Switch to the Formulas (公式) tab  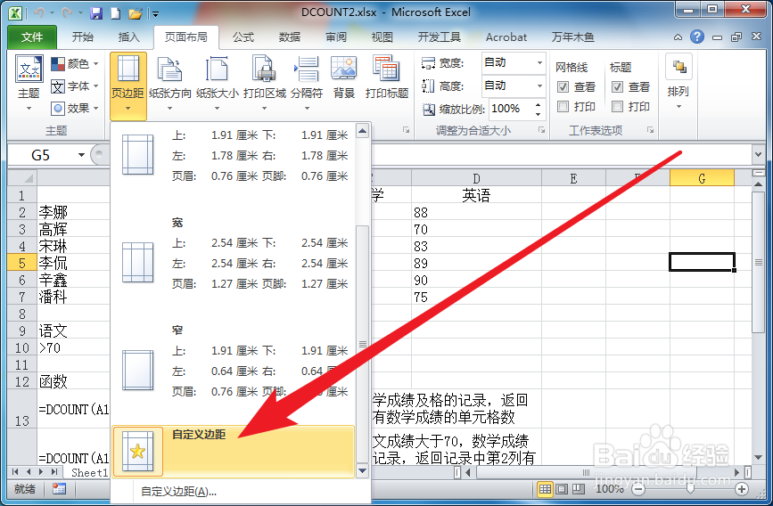click(x=243, y=37)
